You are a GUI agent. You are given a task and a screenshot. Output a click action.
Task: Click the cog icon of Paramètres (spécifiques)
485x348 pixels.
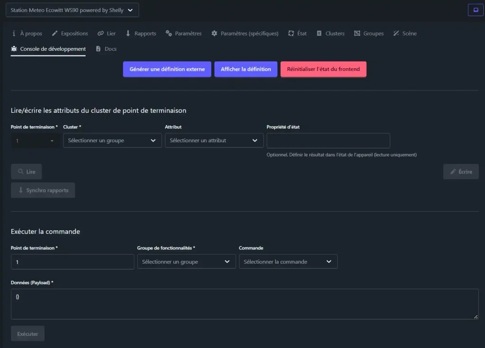pyautogui.click(x=215, y=34)
